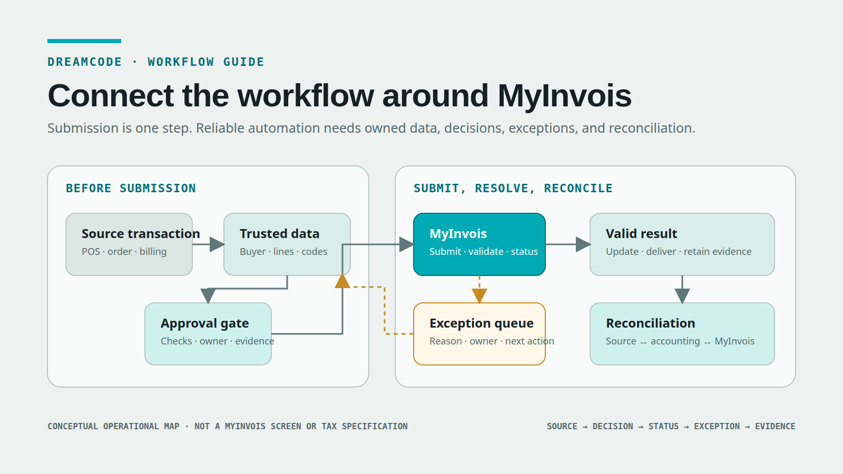Image resolution: width=843 pixels, height=474 pixels.
Task: Select 'Source ↔ accounting ↔ MyInvois' text
Action: [680, 341]
